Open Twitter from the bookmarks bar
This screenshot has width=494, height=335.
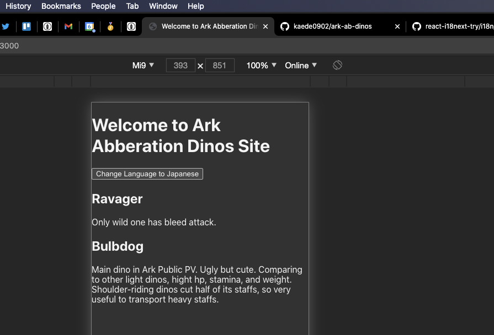(x=6, y=26)
